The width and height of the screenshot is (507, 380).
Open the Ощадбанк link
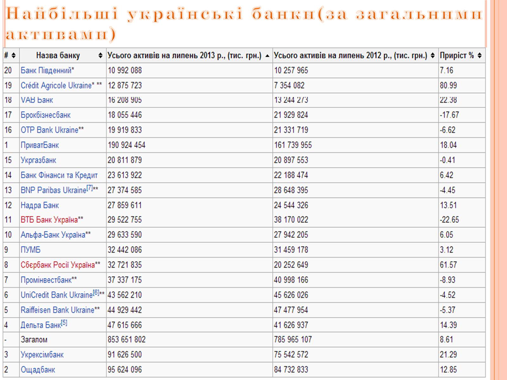click(38, 370)
